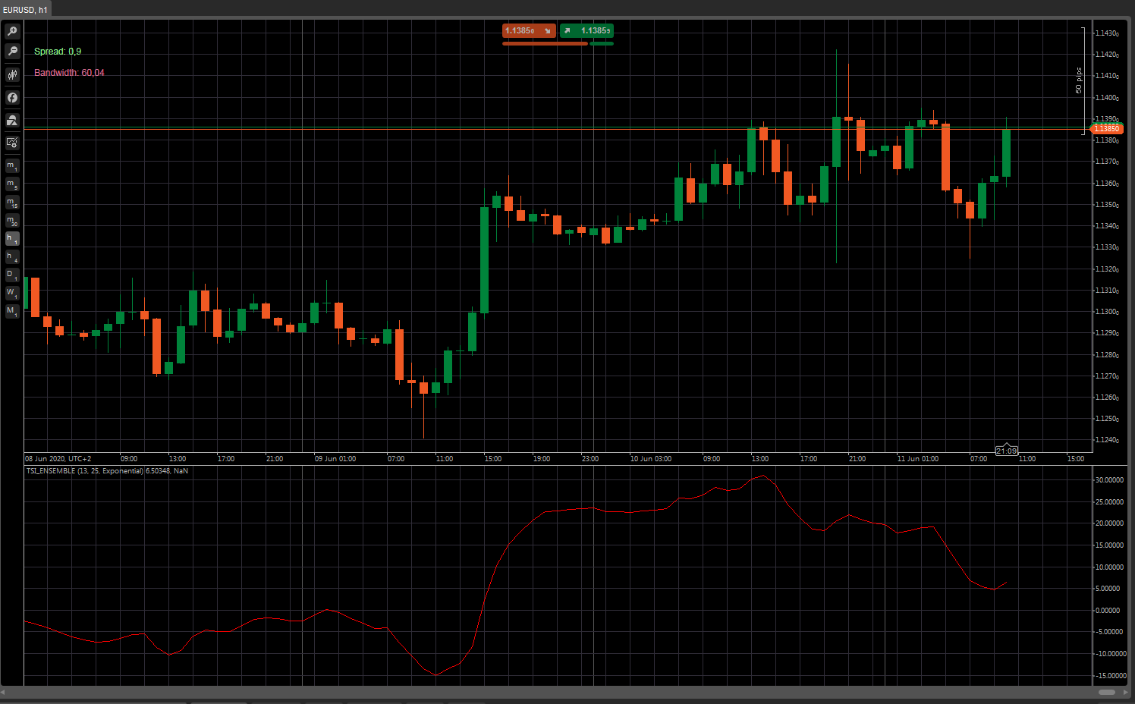The image size is (1135, 704).
Task: Switch to the W1 weekly timeframe
Action: (x=12, y=293)
